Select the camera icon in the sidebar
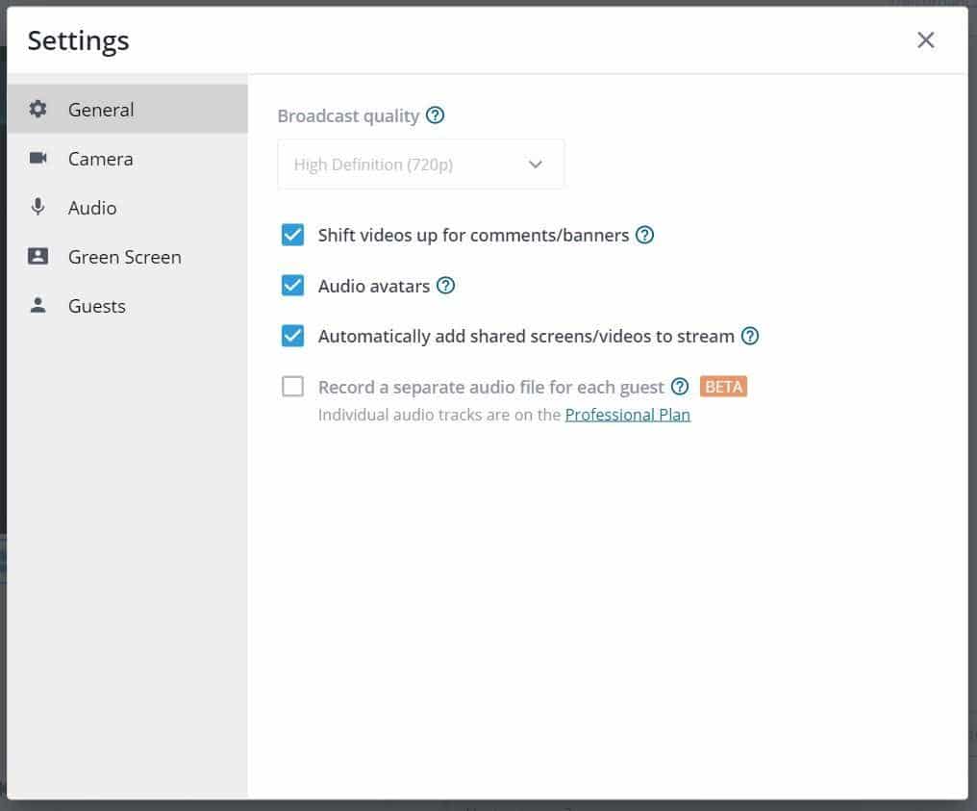Viewport: 977px width, 811px height. pyautogui.click(x=37, y=158)
